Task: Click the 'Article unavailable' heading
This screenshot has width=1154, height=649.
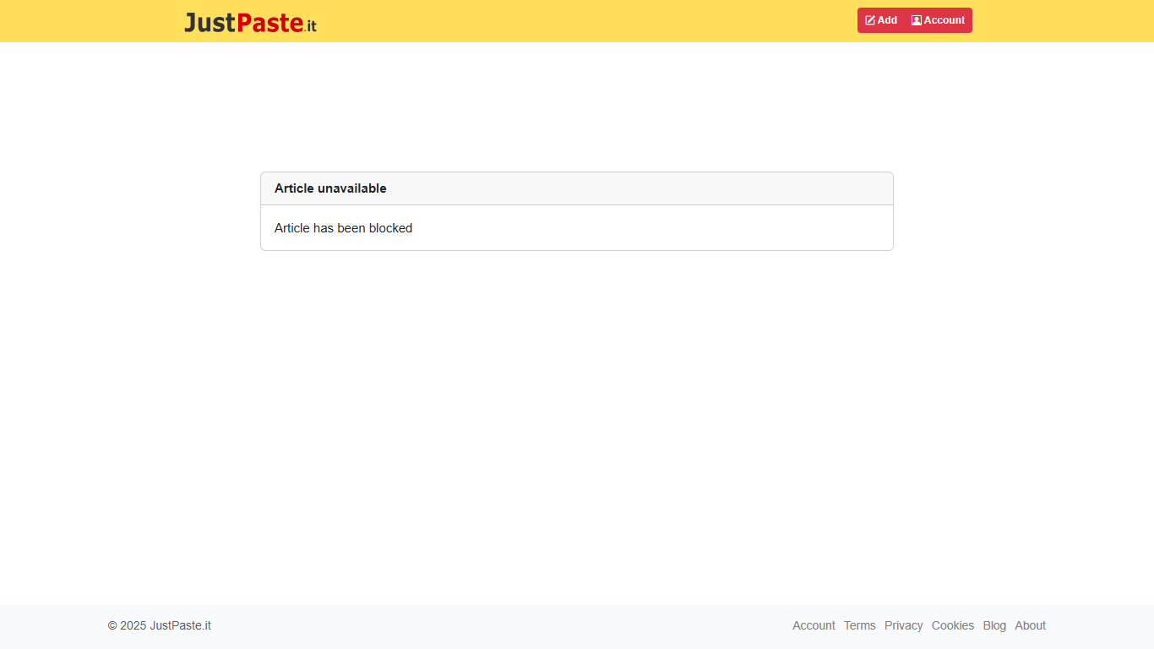Action: pyautogui.click(x=330, y=188)
